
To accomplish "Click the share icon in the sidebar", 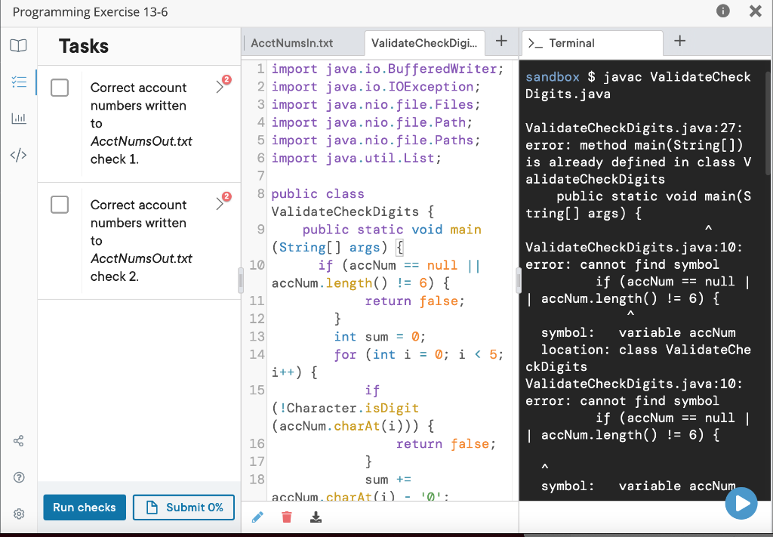I will click(x=18, y=440).
